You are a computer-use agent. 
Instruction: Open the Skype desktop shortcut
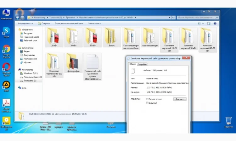6,31
